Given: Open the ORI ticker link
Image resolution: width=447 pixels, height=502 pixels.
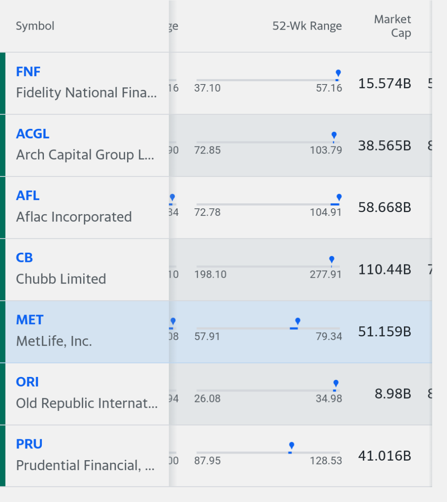Looking at the screenshot, I should coord(27,382).
